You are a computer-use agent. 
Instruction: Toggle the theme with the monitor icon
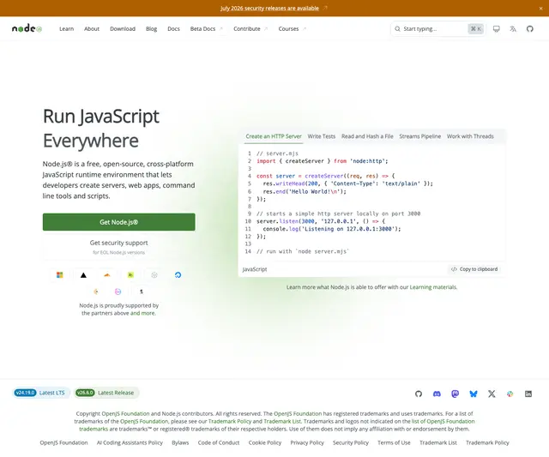pos(496,28)
